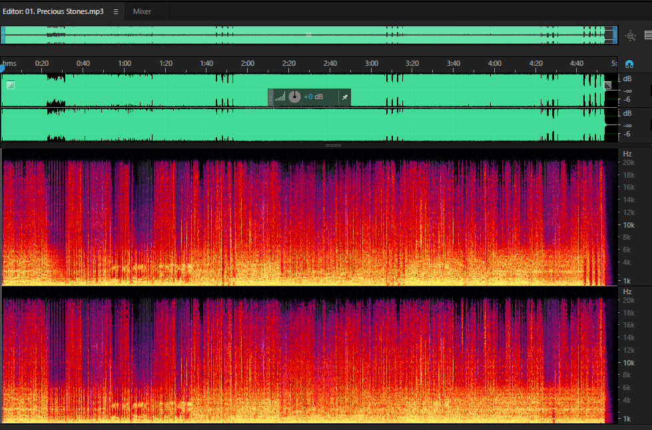Pin the volume HUD with the pushpin

tap(345, 97)
